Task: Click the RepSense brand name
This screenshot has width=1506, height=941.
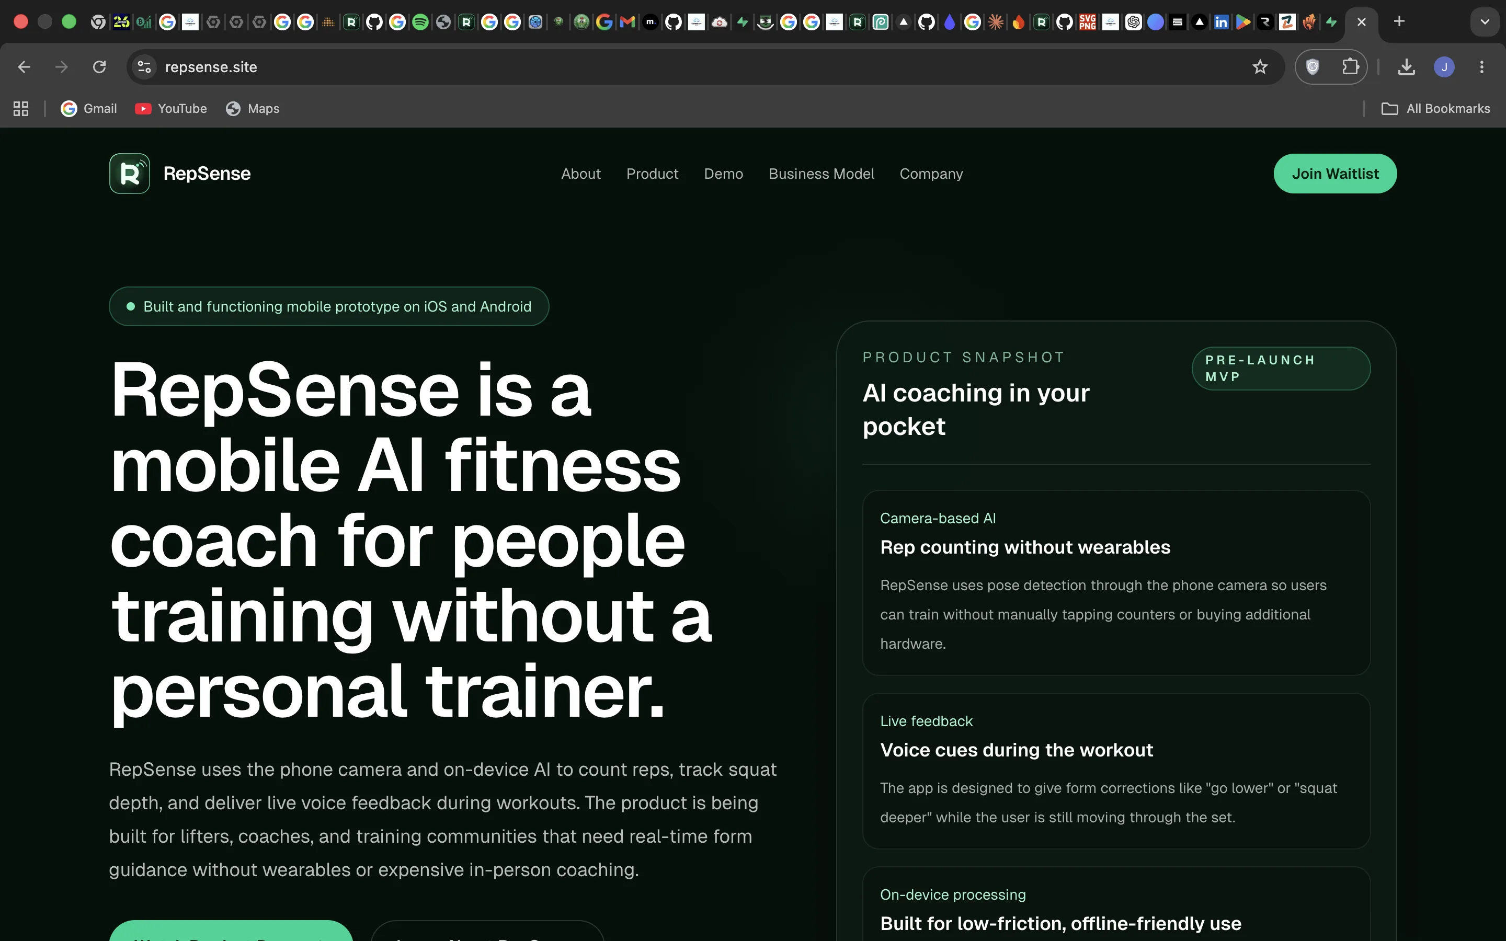Action: 207,174
